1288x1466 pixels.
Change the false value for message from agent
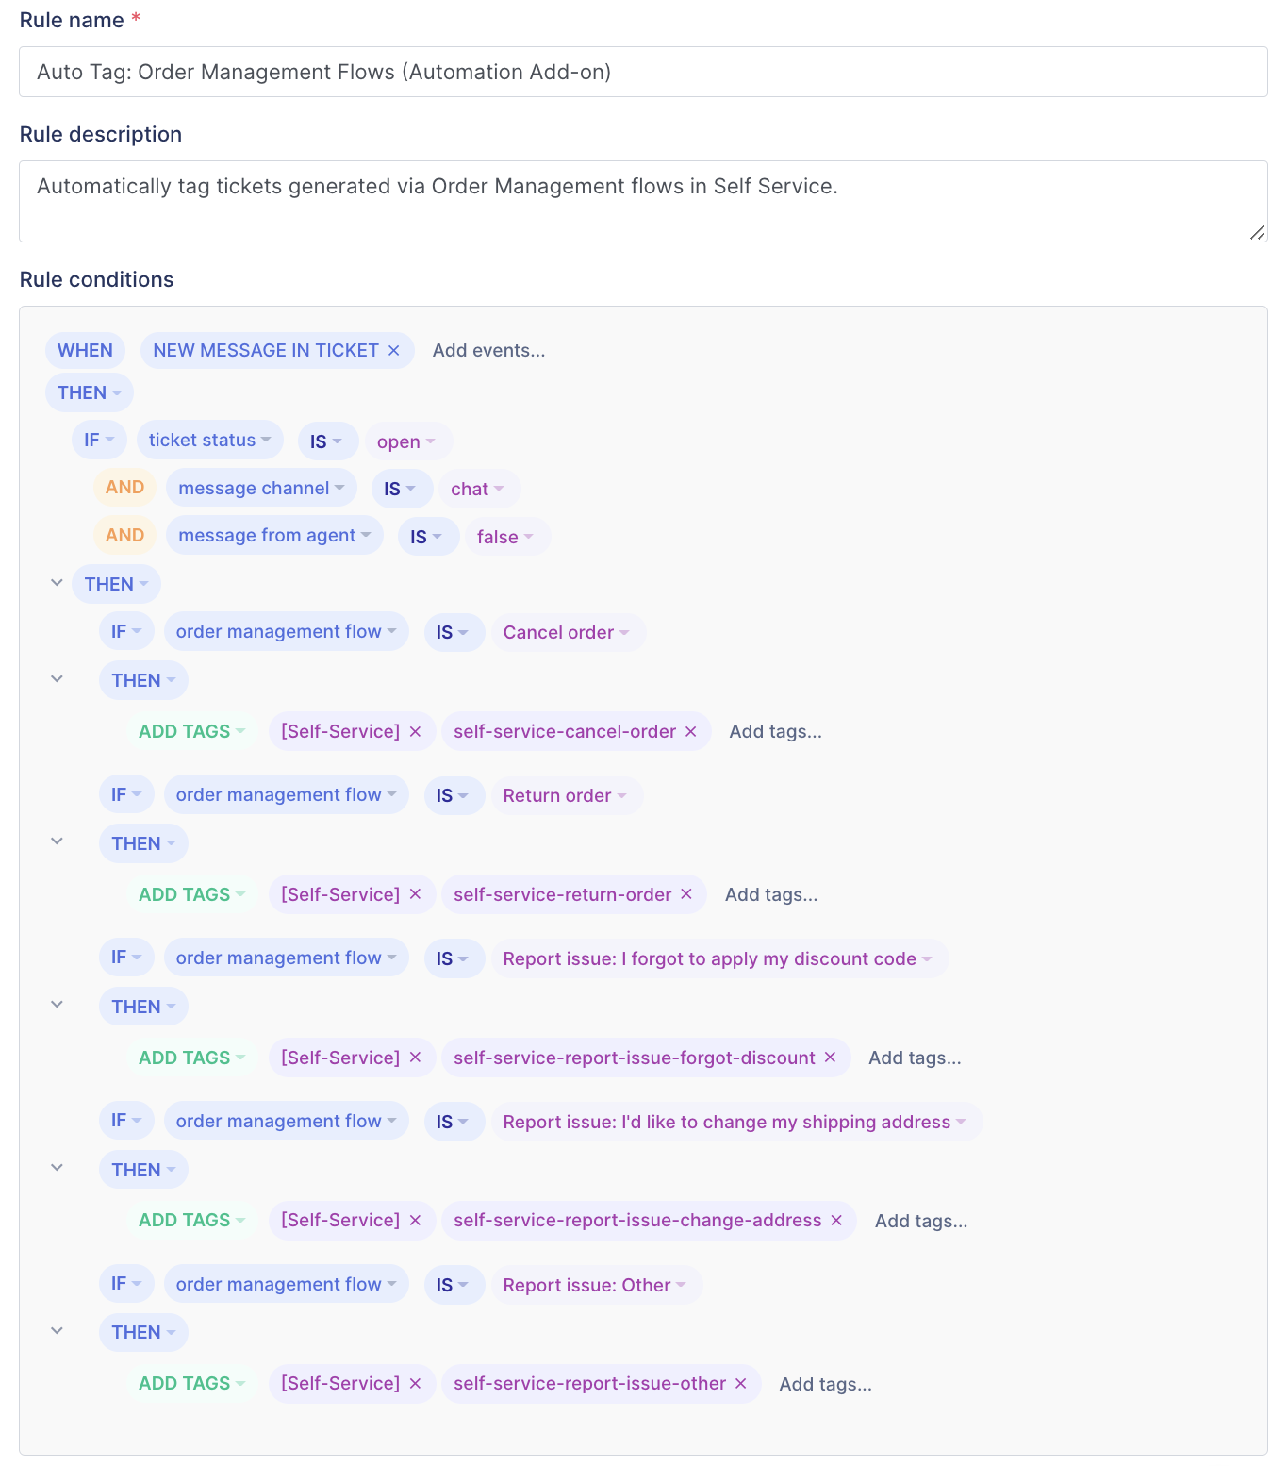[x=506, y=537]
